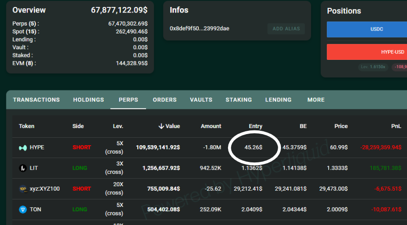Click the Staked overview row label
This screenshot has width=407, height=225.
click(x=23, y=55)
